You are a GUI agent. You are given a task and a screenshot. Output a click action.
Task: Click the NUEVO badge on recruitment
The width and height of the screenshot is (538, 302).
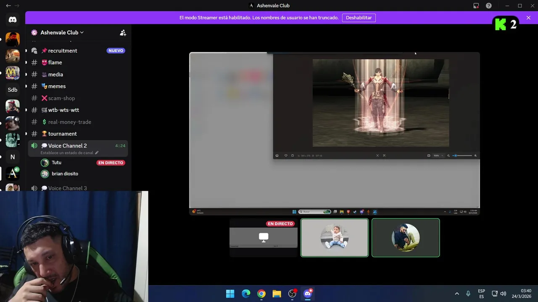[116, 50]
